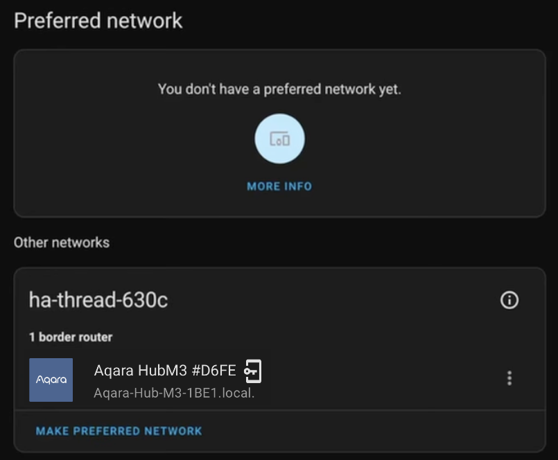The height and width of the screenshot is (460, 558).
Task: Open the three-dot menu for Aqara HubM3
Action: [x=509, y=378]
